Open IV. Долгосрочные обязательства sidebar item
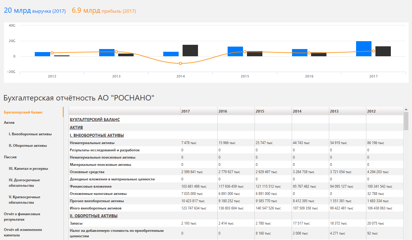412x240 pixels. coord(24,183)
